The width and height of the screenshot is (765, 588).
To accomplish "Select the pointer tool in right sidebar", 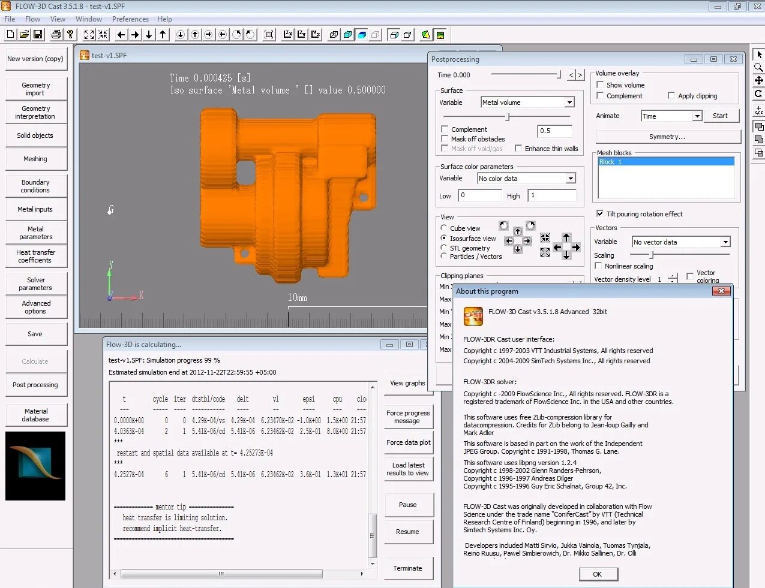I will pos(758,55).
